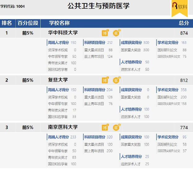Click 国际顶尖期刊论文 75 under 华中科技大学
The width and height of the screenshot is (193, 170).
click(x=172, y=56)
